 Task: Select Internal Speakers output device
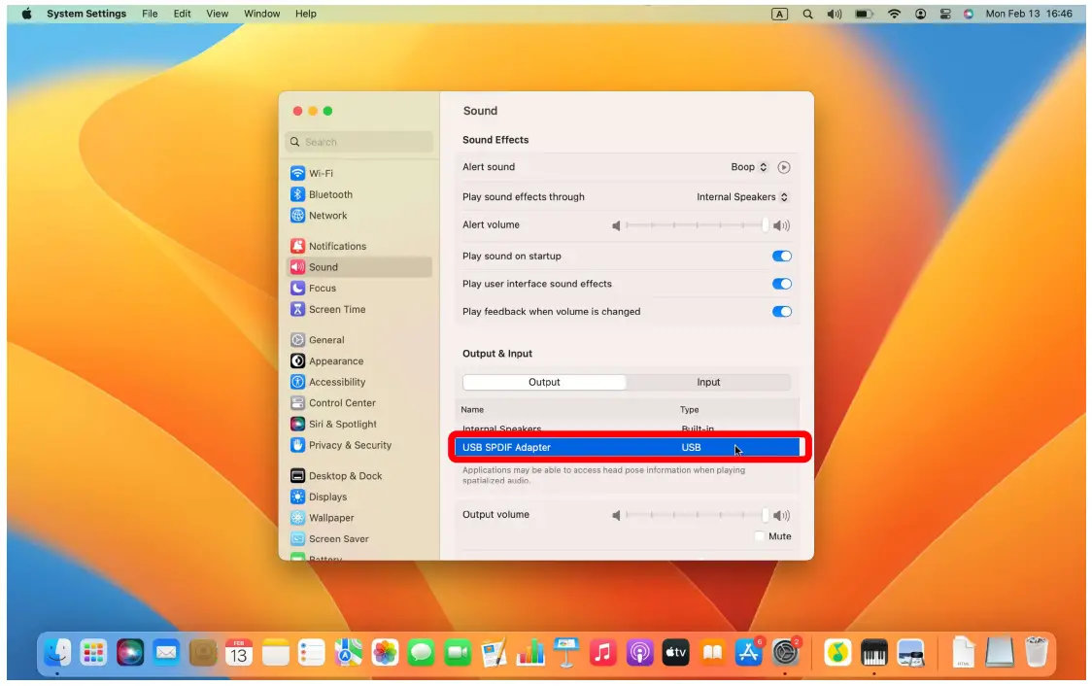click(628, 429)
